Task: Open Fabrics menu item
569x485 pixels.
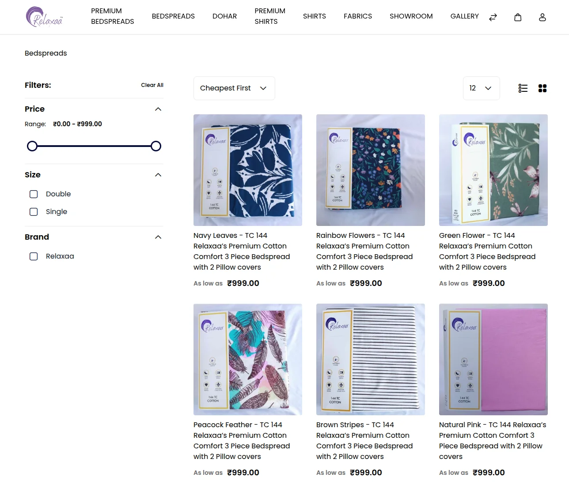Action: pyautogui.click(x=358, y=16)
